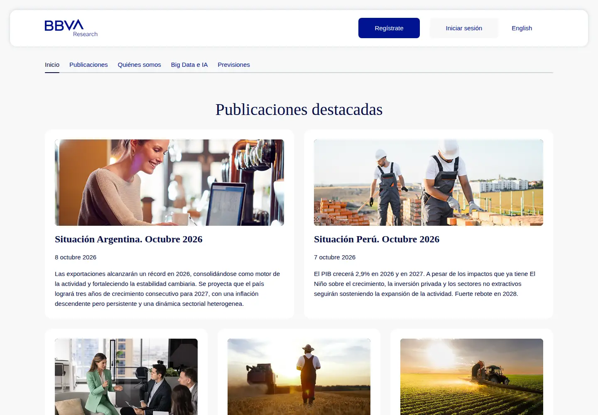Open the business meeting card image
598x415 pixels.
pos(126,377)
